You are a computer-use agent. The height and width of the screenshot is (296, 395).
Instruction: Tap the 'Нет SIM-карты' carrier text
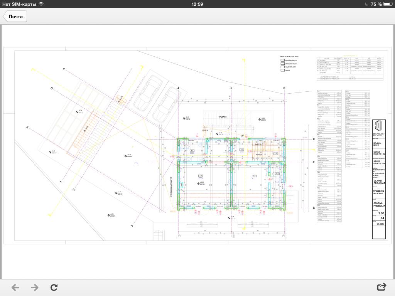click(19, 4)
